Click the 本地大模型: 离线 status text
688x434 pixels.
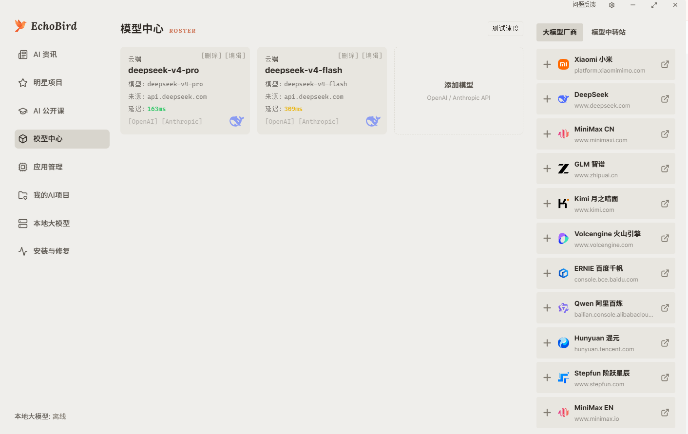[x=40, y=416]
